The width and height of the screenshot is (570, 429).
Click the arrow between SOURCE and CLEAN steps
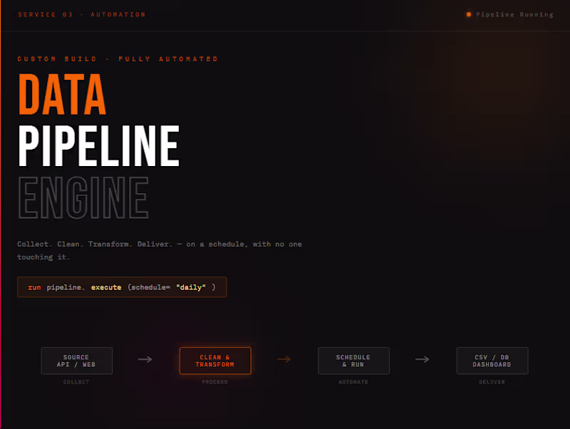coord(145,360)
